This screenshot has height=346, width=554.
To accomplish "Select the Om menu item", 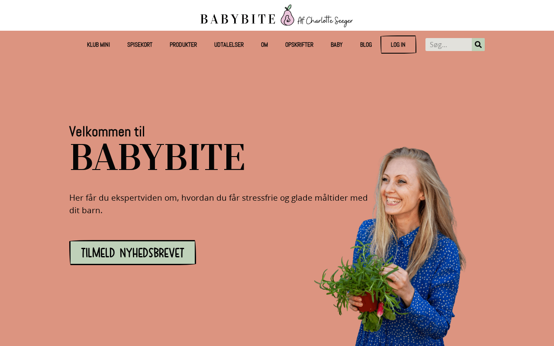I will tap(264, 45).
